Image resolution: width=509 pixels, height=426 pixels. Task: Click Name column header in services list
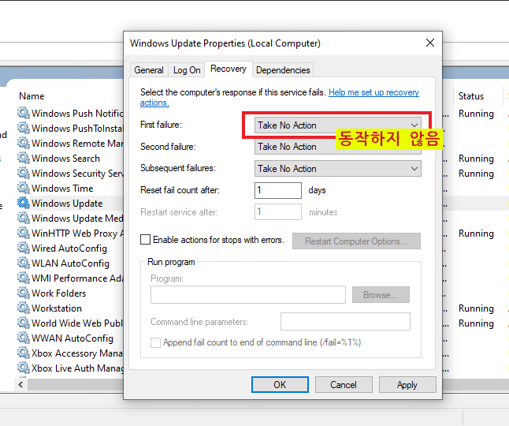[x=32, y=96]
